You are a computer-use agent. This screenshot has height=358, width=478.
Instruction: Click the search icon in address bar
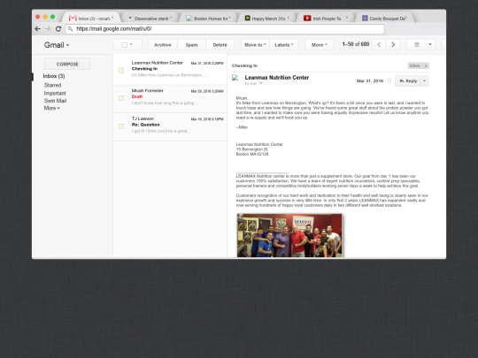pyautogui.click(x=71, y=29)
